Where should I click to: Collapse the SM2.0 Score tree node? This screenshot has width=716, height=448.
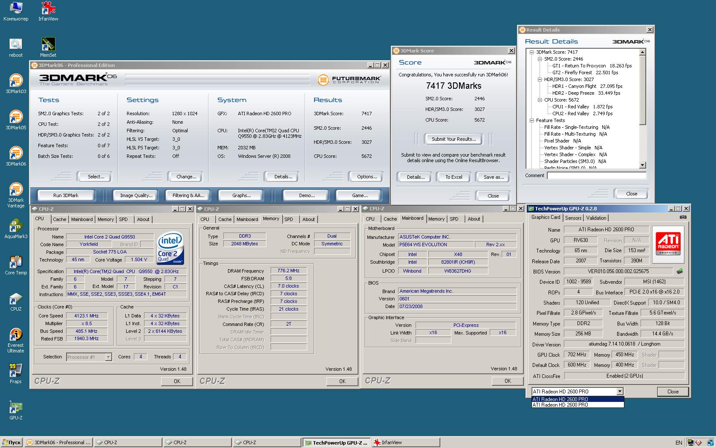click(540, 59)
